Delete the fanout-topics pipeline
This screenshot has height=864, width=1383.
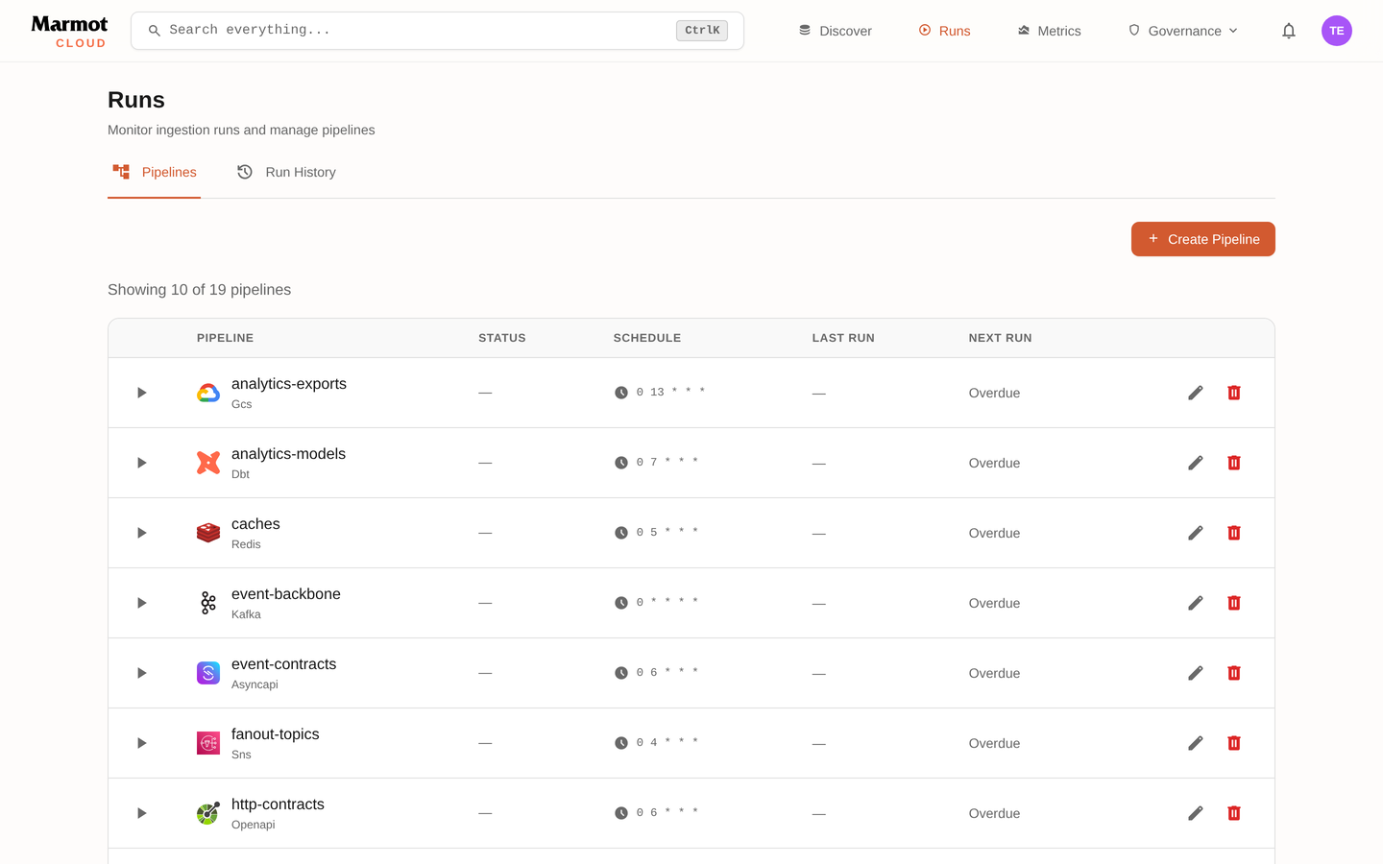coord(1234,743)
